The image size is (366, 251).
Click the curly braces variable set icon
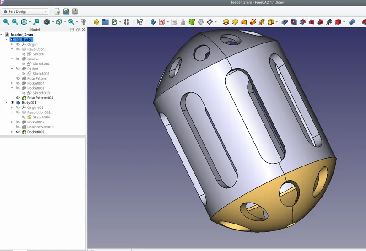[x=127, y=22]
